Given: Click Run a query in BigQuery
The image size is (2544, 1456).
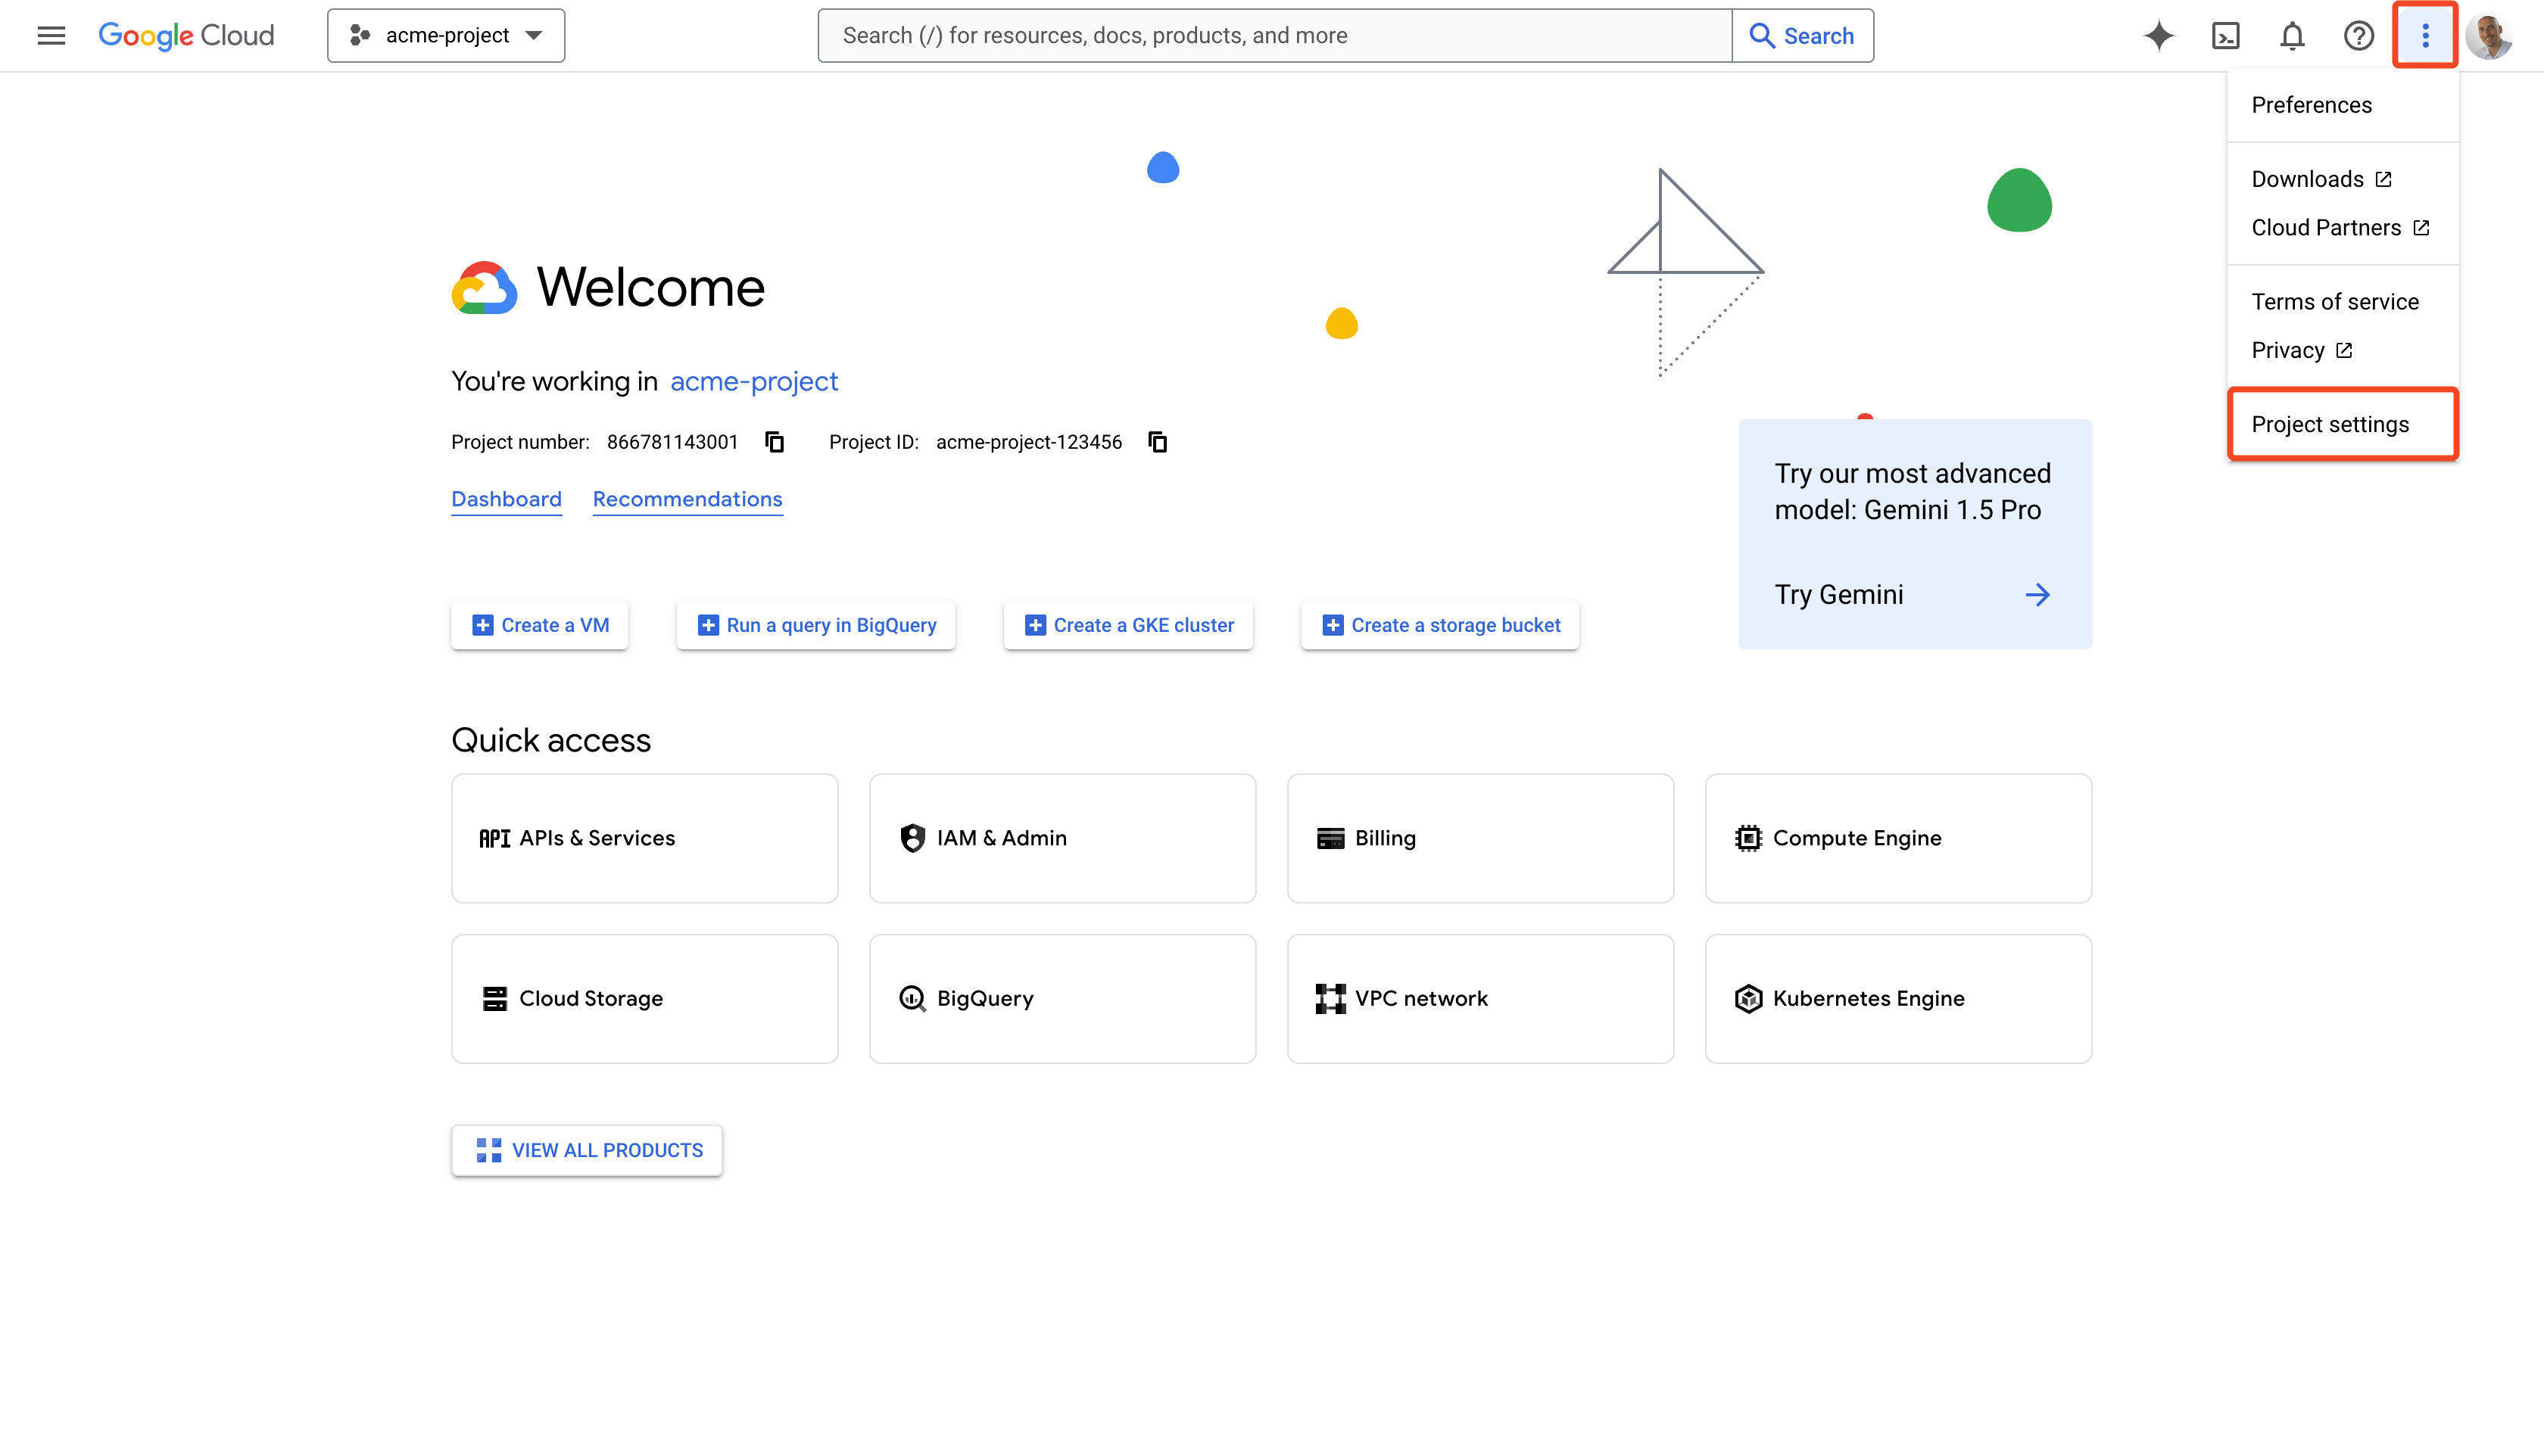Looking at the screenshot, I should (x=816, y=625).
